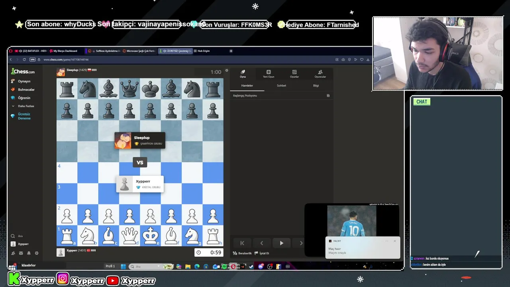This screenshot has height=287, width=510.
Task: Switch to the Sohbet tab
Action: (x=281, y=86)
